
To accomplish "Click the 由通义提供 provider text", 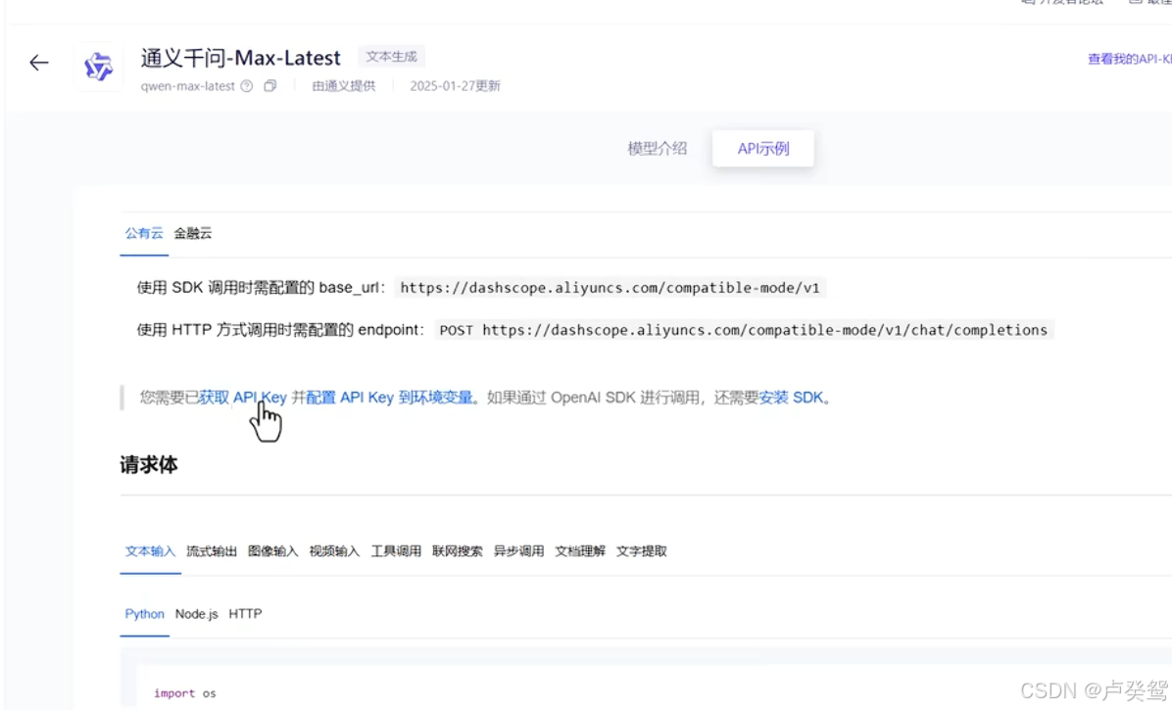I will click(x=344, y=86).
